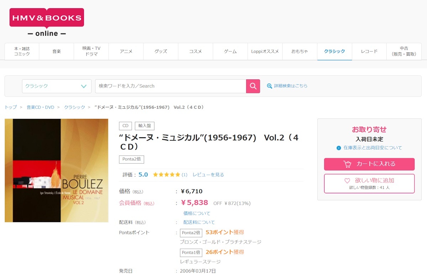Open 在庫表示と出荷目安について link
Screen dimensions: 427x279
coord(373,148)
